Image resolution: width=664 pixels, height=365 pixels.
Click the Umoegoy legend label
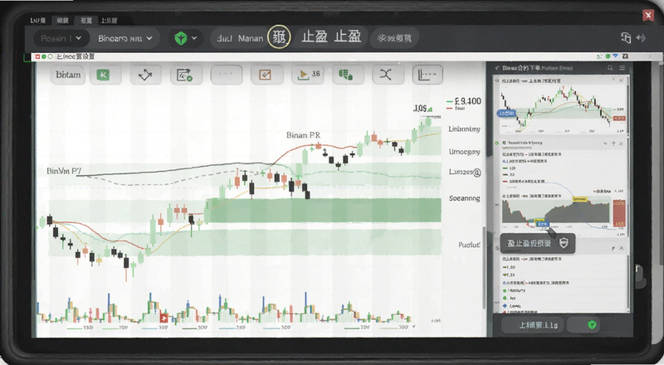point(464,152)
